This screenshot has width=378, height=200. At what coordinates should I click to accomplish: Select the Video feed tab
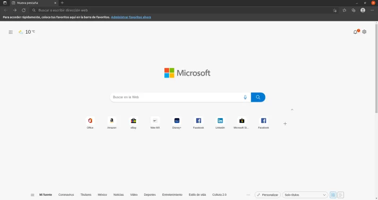click(x=134, y=195)
